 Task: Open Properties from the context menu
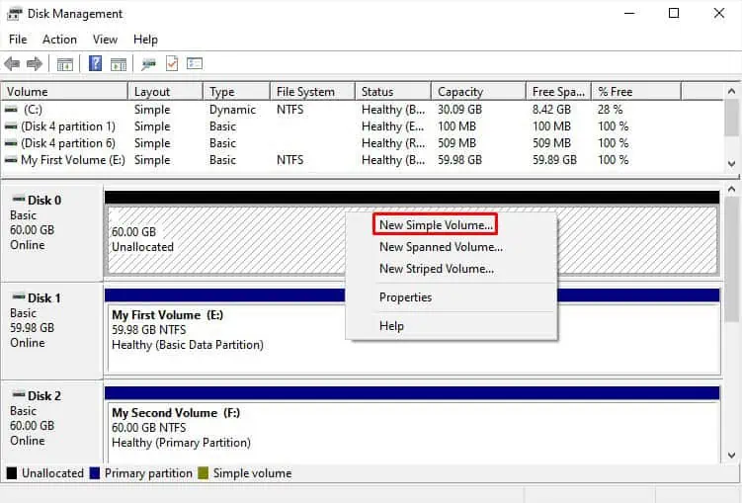pyautogui.click(x=405, y=297)
